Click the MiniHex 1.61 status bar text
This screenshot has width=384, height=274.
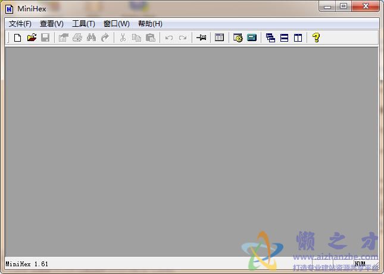27,264
